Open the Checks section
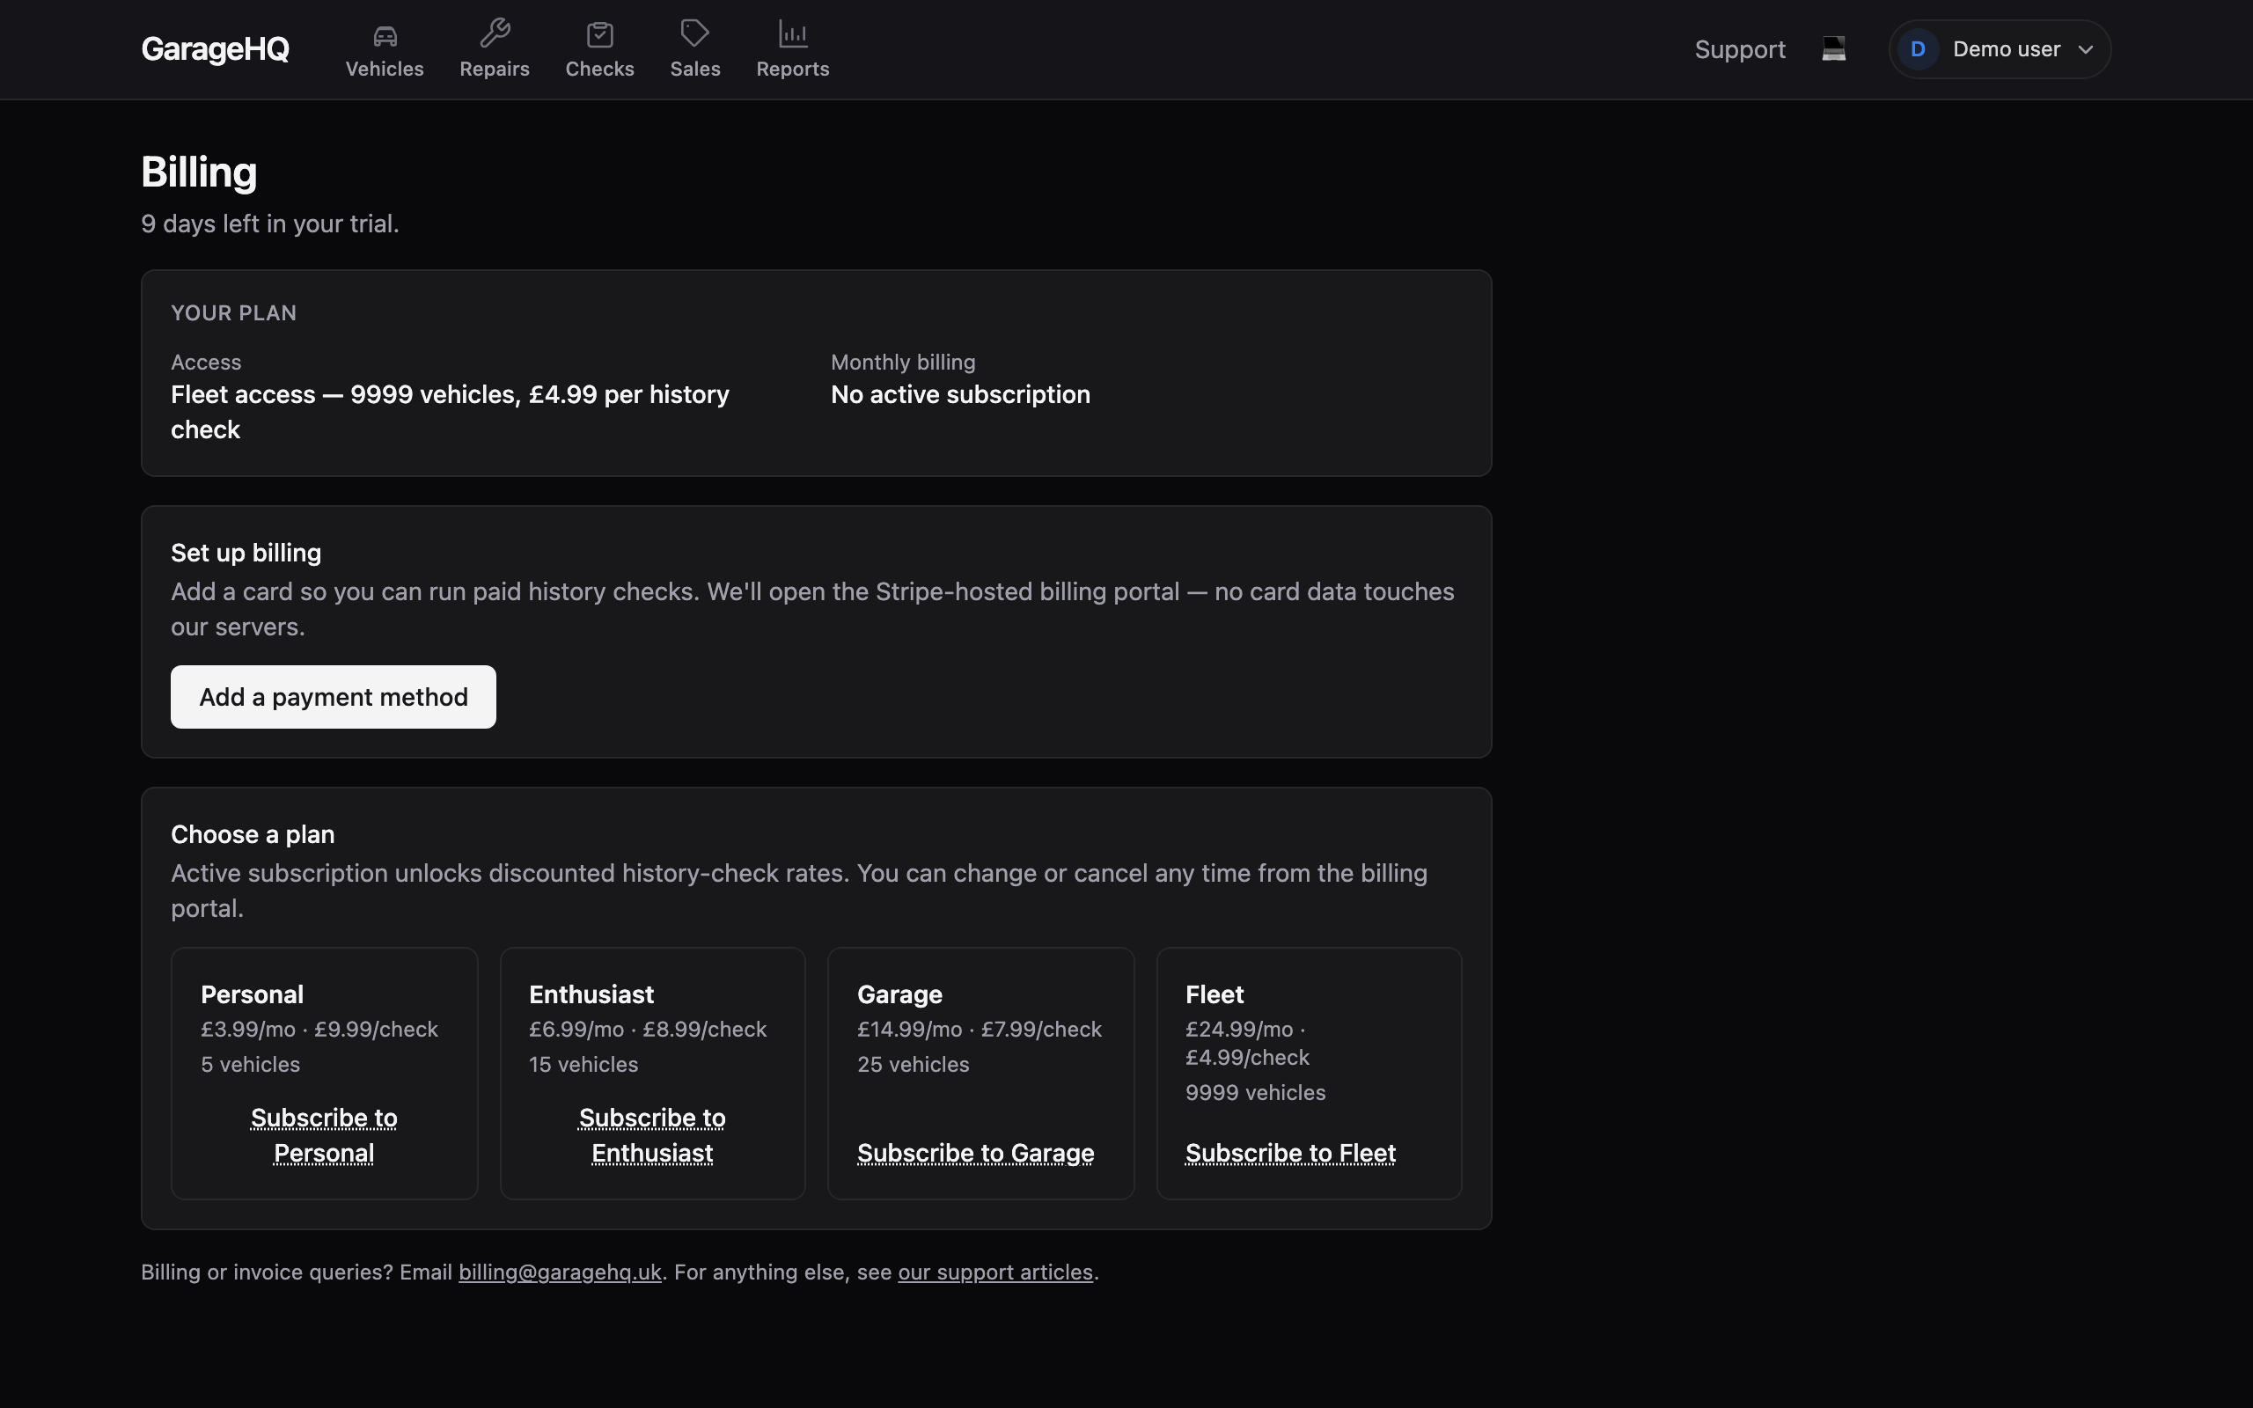Viewport: 2253px width, 1408px height. pyautogui.click(x=599, y=49)
